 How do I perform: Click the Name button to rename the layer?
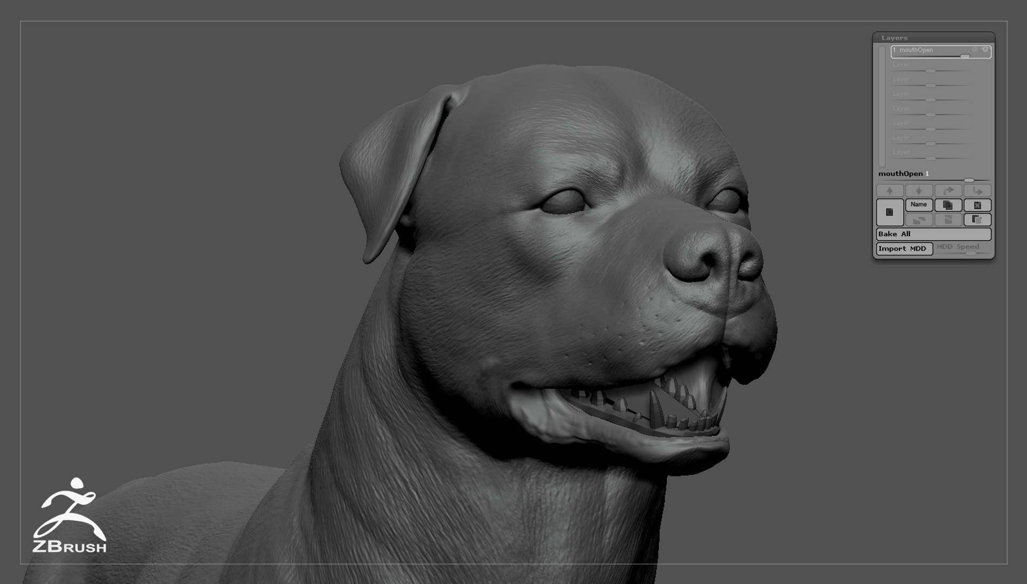919,205
